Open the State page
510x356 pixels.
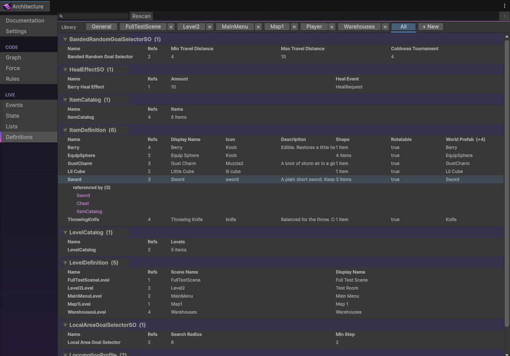tap(29, 116)
